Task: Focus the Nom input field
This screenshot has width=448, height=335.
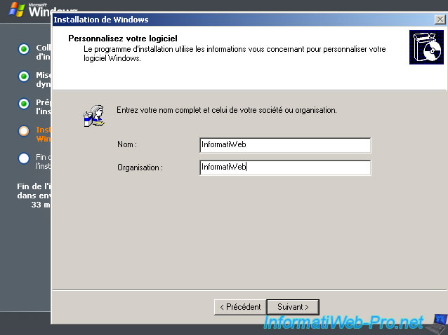Action: point(285,145)
